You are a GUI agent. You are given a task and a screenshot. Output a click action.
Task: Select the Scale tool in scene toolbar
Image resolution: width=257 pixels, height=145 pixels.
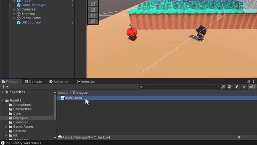pyautogui.click(x=93, y=10)
